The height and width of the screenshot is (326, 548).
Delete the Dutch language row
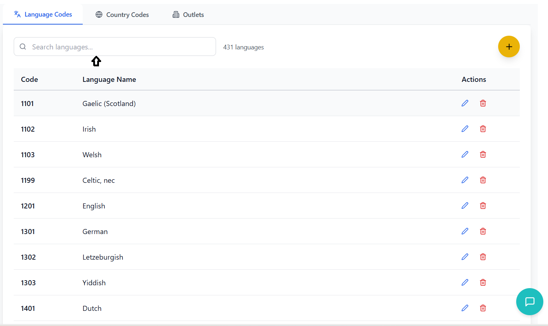tap(483, 308)
